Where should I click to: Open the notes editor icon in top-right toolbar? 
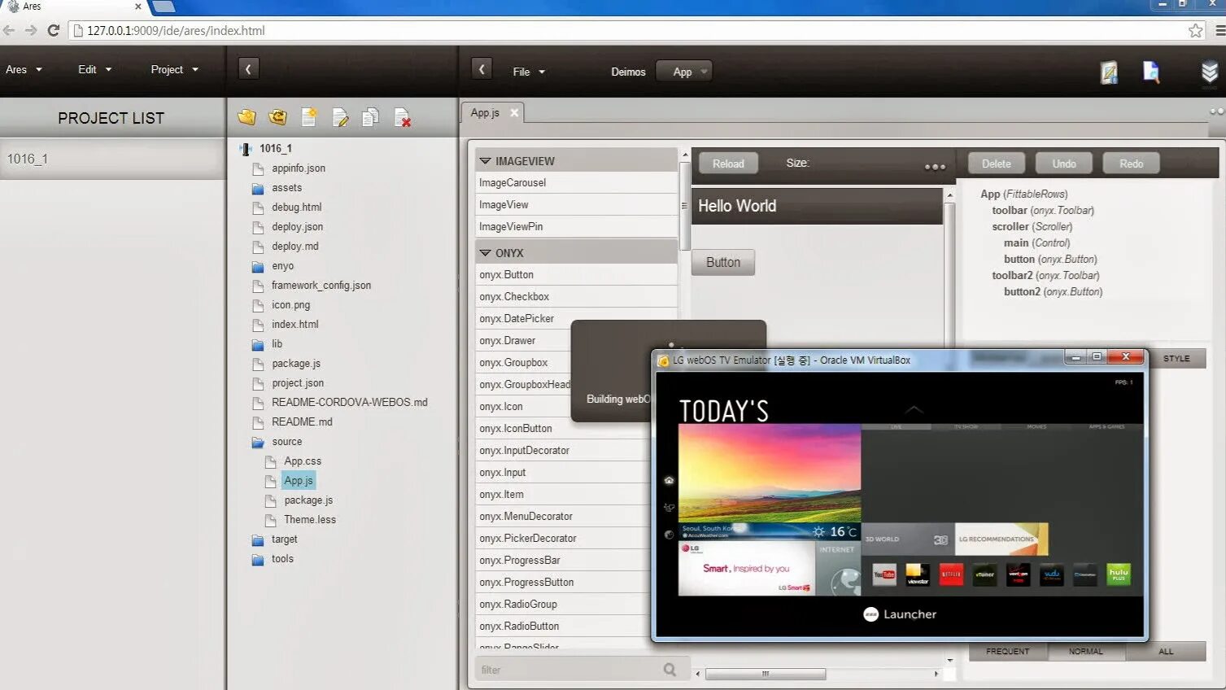click(x=1109, y=72)
